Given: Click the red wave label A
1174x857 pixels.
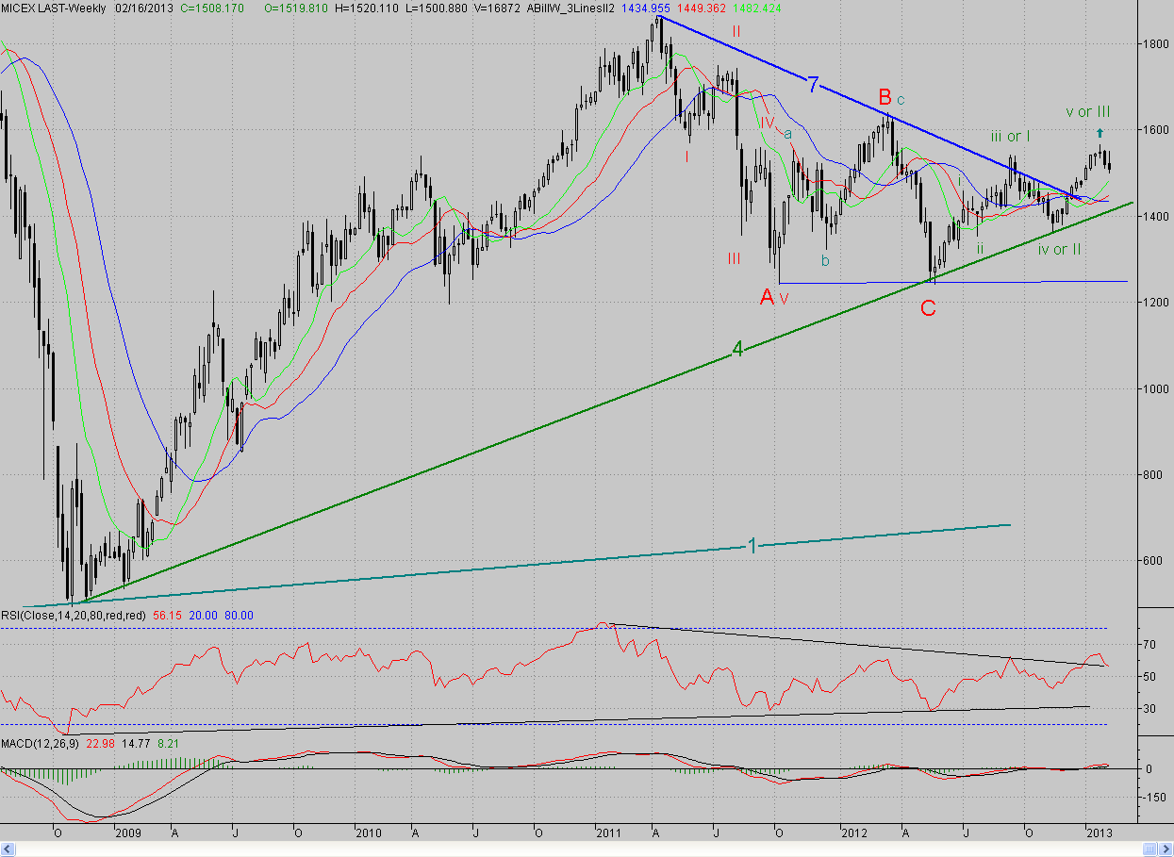Looking at the screenshot, I should [x=767, y=297].
